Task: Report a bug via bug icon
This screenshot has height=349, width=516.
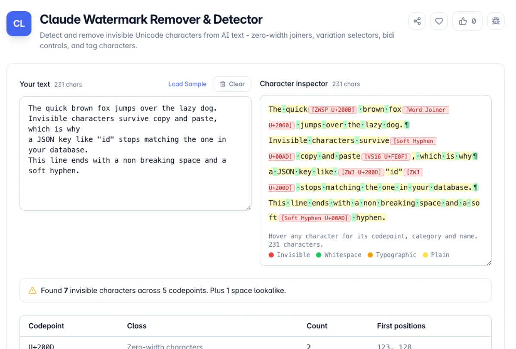Action: (x=496, y=21)
